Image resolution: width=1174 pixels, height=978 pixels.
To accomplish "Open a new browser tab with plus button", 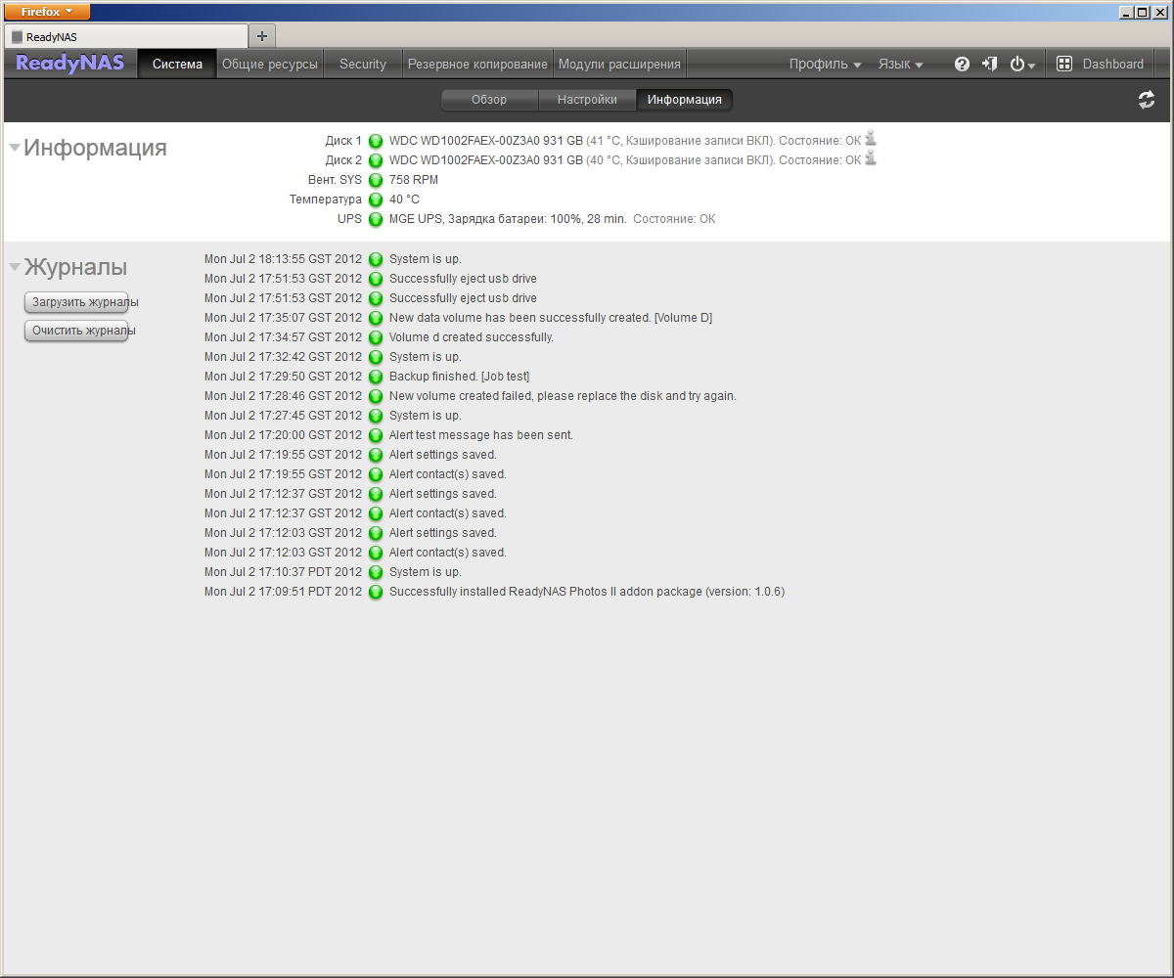I will pyautogui.click(x=262, y=36).
